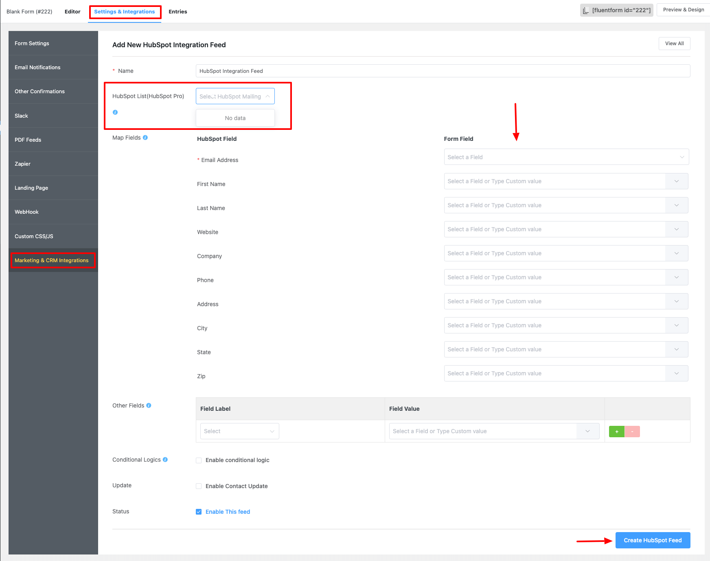Add another field row with green plus button

(617, 432)
